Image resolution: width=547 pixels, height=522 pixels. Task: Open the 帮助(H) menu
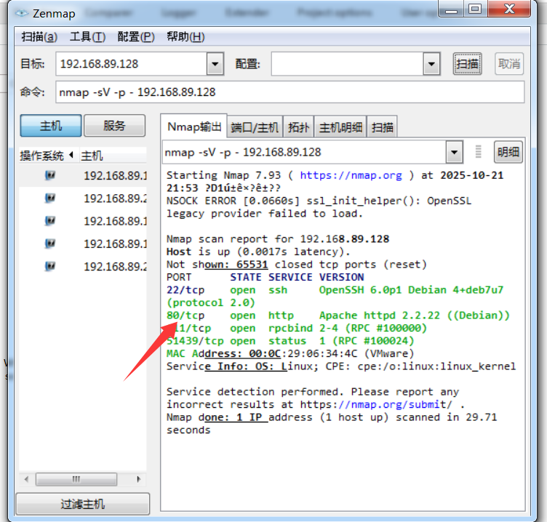click(x=185, y=36)
